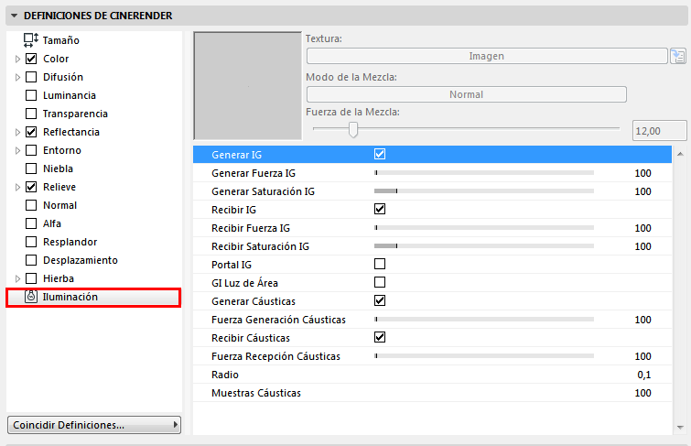This screenshot has width=691, height=446.
Task: Click the texture browse icon beside Imagen
Action: point(677,57)
